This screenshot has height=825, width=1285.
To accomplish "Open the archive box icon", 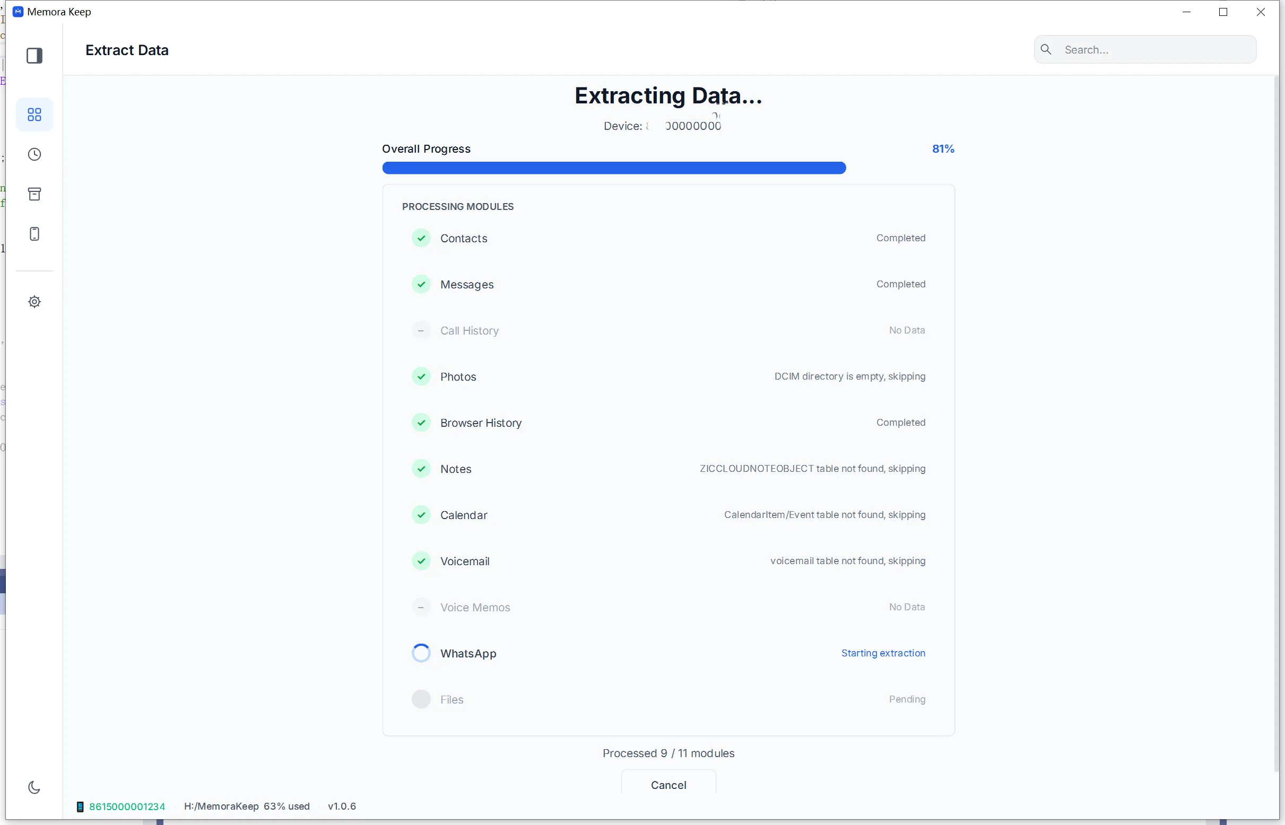I will pos(34,194).
